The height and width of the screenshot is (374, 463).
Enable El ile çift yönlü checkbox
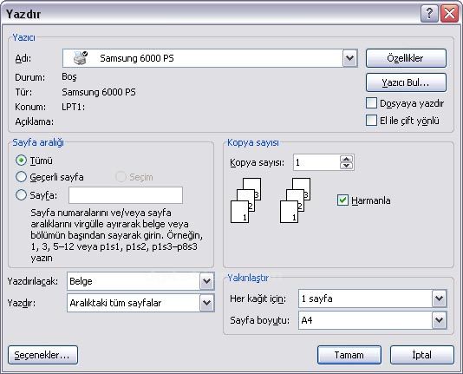point(371,121)
